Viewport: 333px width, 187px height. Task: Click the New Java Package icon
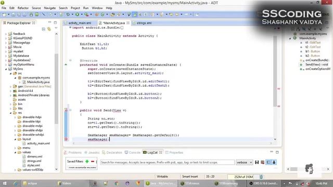tap(97, 15)
